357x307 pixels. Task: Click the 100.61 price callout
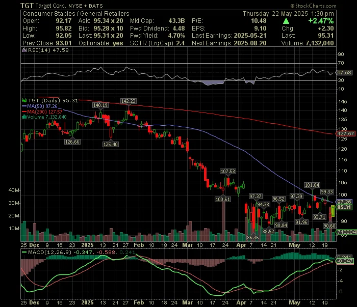[x=223, y=199]
